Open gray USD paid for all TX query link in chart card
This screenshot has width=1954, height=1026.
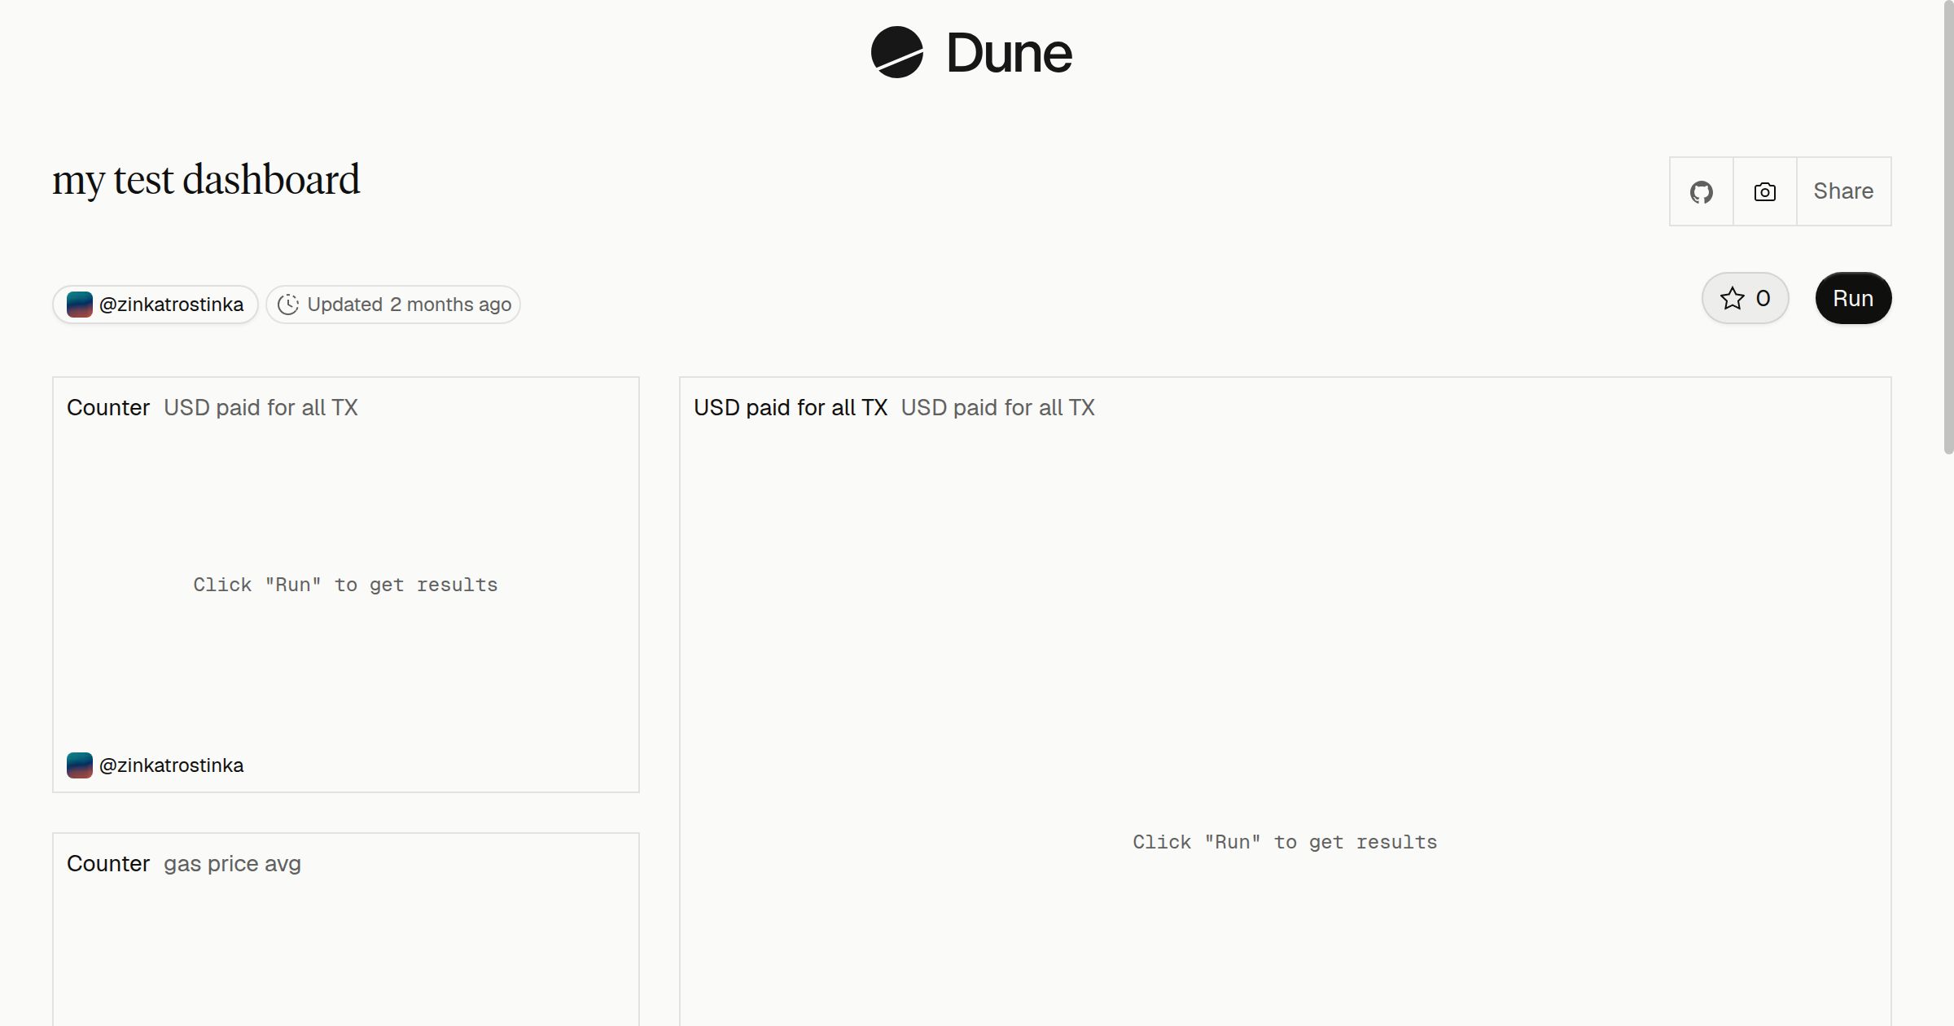coord(997,407)
